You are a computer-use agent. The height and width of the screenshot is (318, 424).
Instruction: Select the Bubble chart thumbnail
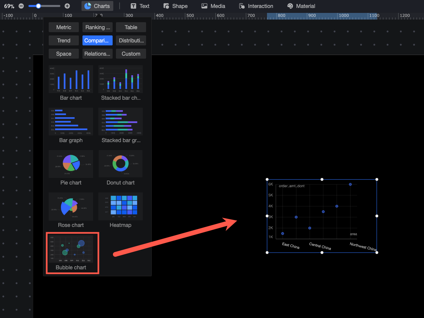point(71,249)
